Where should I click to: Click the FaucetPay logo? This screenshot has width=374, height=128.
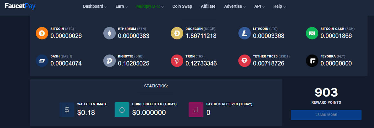click(20, 6)
